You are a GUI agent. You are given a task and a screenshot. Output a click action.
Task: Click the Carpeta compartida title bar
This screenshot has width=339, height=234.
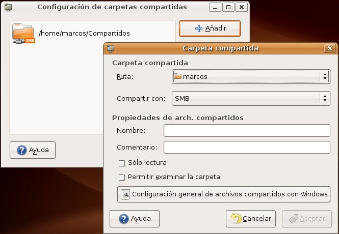(220, 49)
